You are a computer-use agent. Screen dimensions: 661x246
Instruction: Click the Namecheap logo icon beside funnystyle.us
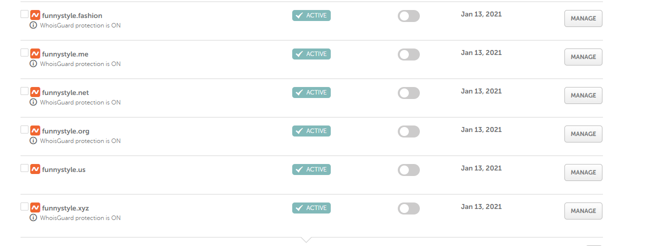coord(35,169)
